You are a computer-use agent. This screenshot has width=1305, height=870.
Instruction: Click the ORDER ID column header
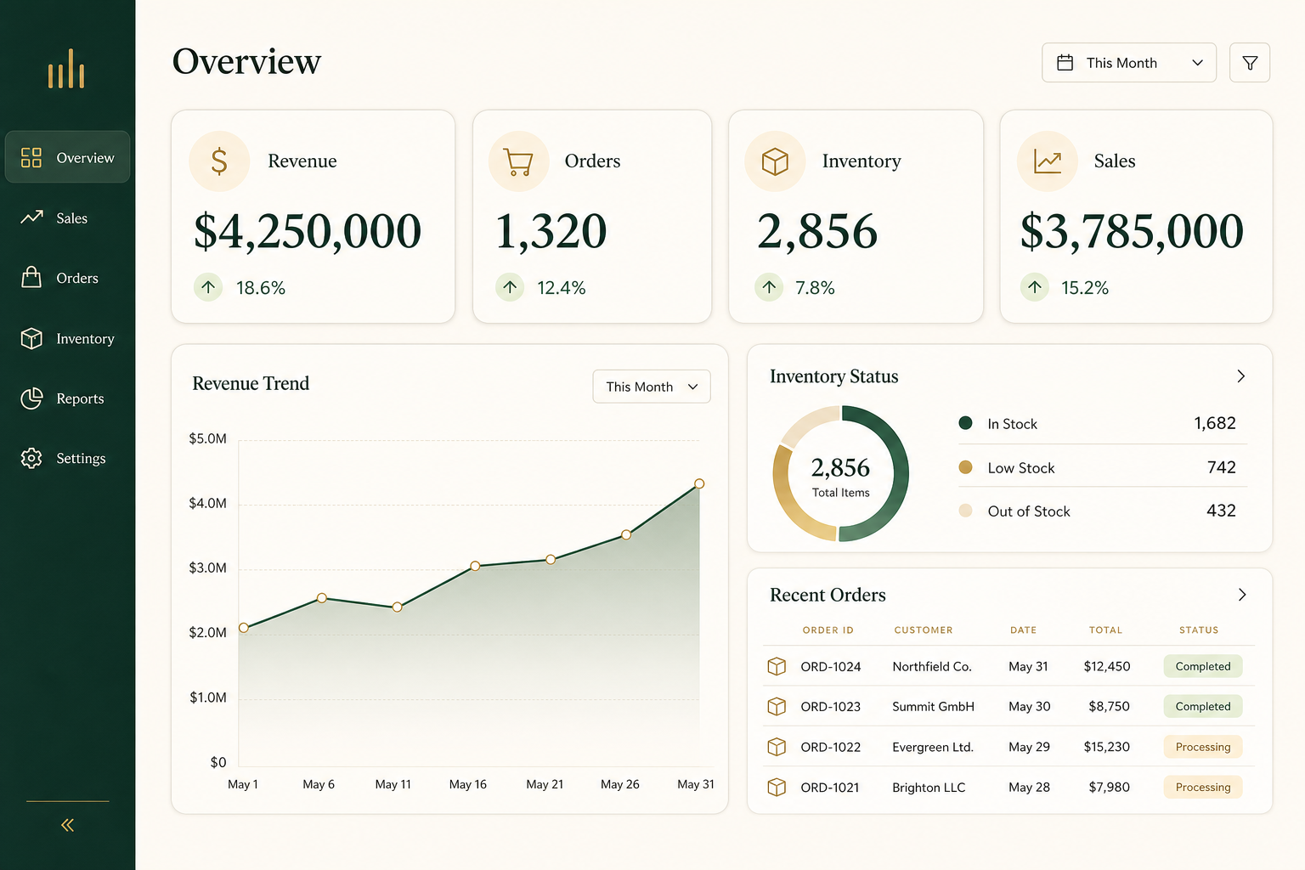(828, 630)
